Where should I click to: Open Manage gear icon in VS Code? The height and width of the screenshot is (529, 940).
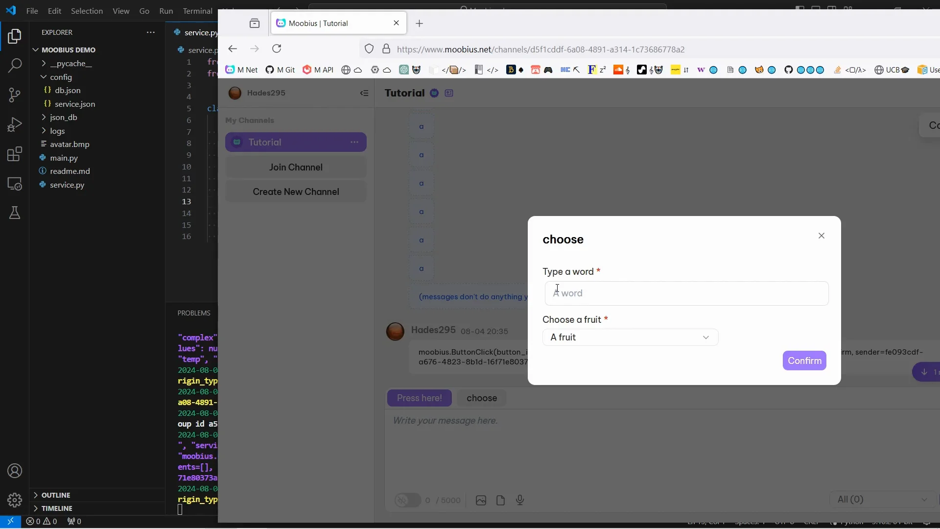pyautogui.click(x=15, y=500)
